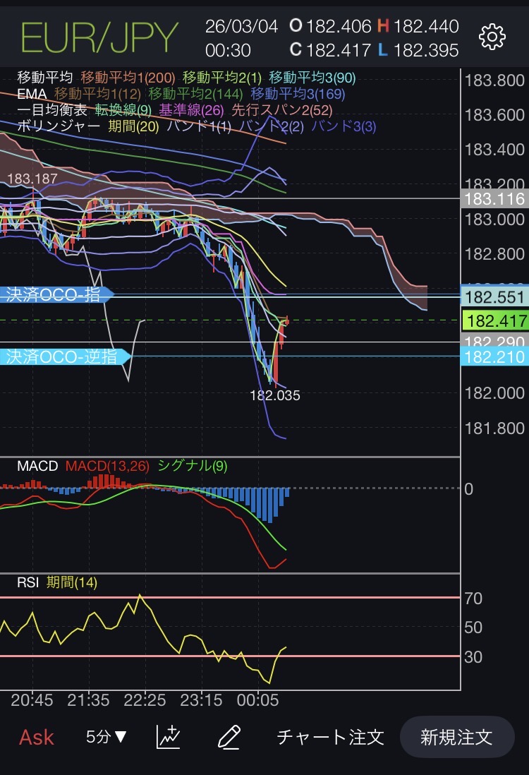Open chart settings with the gear icon

[x=492, y=37]
